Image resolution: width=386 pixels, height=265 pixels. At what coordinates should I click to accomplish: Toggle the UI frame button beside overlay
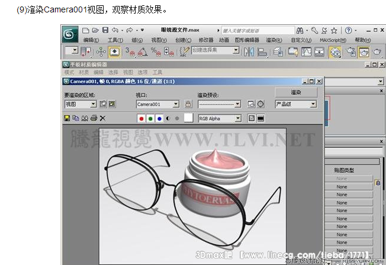(260, 118)
